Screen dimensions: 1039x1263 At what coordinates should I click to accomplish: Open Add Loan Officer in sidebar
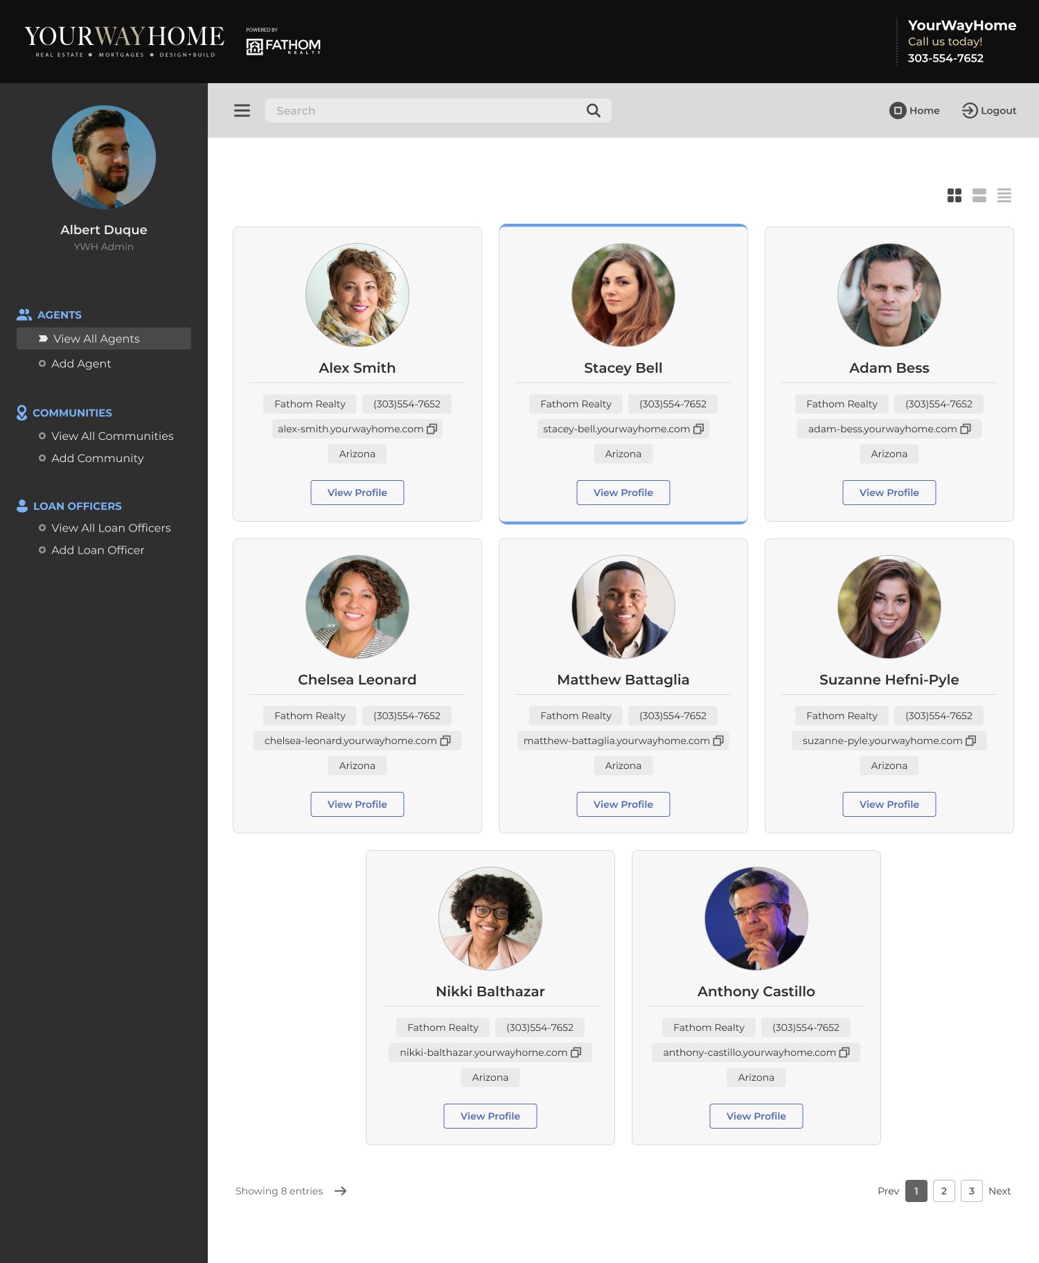[x=98, y=550]
